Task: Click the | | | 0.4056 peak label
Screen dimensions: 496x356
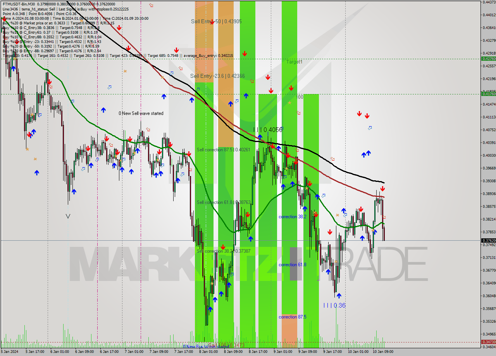Action: point(268,130)
